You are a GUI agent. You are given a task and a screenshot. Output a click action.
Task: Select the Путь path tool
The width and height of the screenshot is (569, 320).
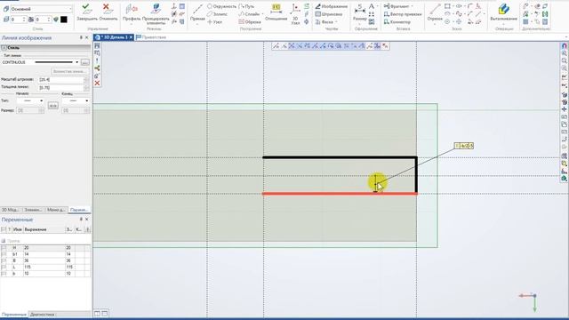click(x=247, y=6)
